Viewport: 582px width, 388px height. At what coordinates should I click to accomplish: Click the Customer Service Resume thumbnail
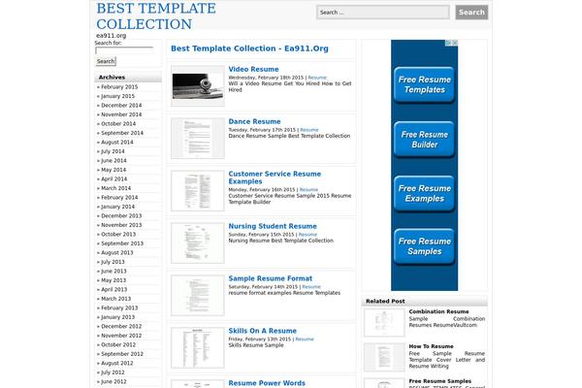tap(198, 191)
